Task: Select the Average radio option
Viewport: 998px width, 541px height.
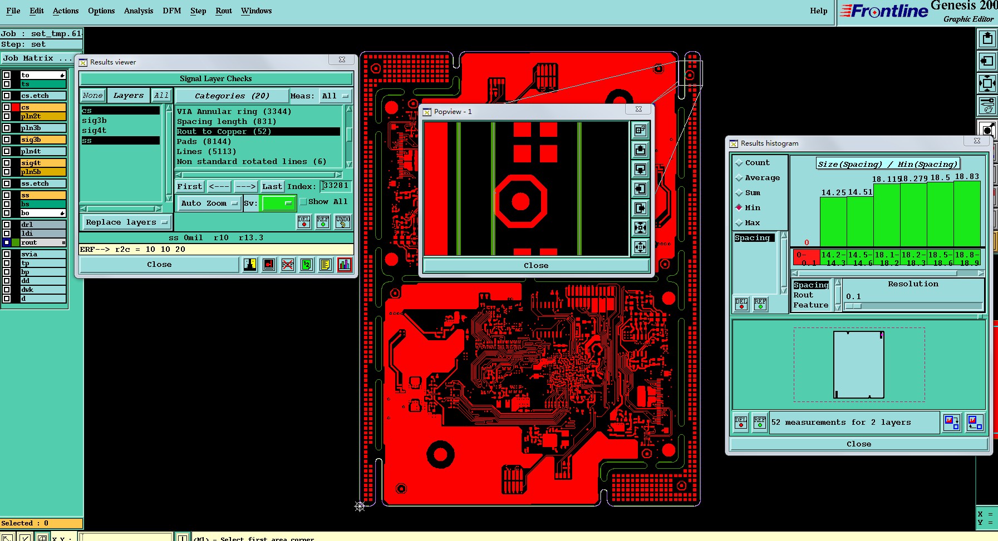Action: (739, 178)
